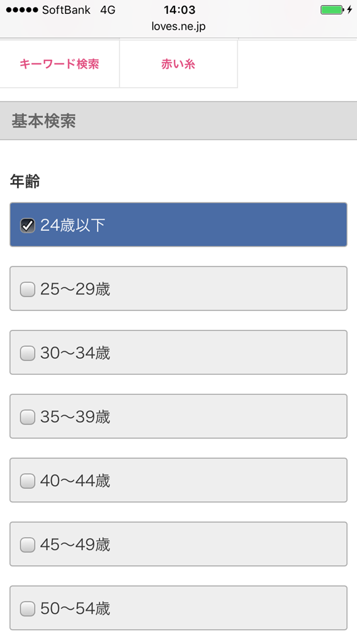Check the 25〜29歳 checkbox

pos(28,289)
